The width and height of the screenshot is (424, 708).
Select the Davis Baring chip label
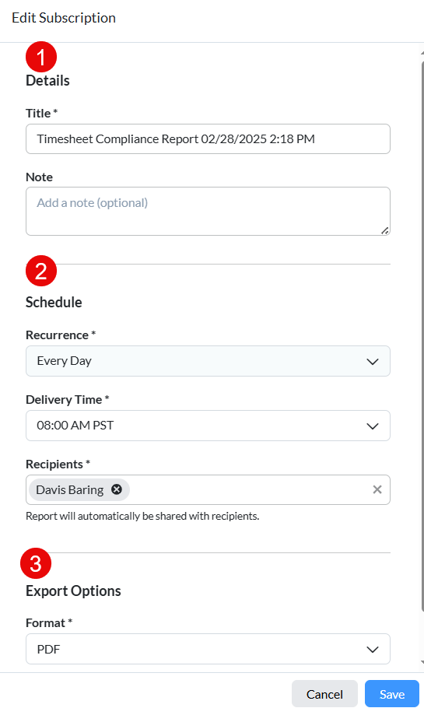[x=70, y=490]
